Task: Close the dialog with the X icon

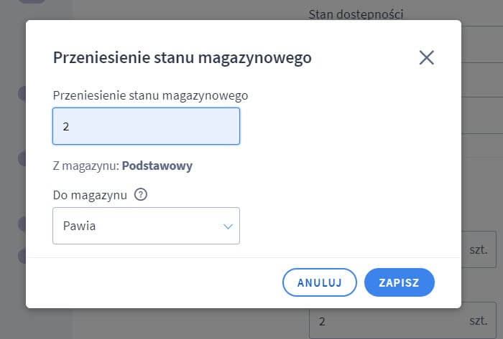Action: pos(426,58)
